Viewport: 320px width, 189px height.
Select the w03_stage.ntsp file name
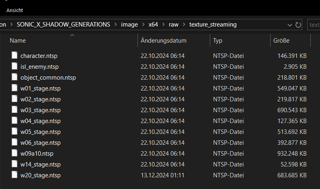click(41, 110)
